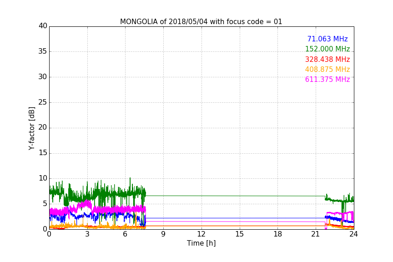The height and width of the screenshot is (262, 393).
Task: Click the x-axis tick label 9
Action: click(163, 234)
